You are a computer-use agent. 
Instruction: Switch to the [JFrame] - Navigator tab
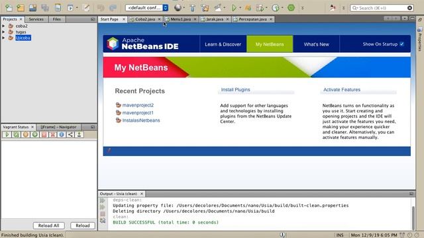(x=58, y=127)
